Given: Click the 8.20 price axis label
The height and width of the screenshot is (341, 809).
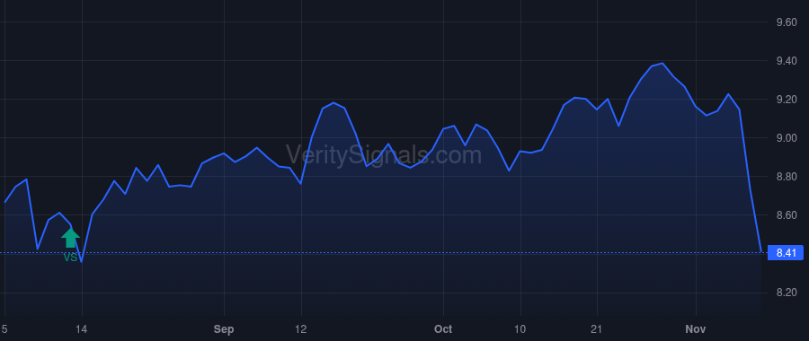Looking at the screenshot, I should (x=787, y=293).
